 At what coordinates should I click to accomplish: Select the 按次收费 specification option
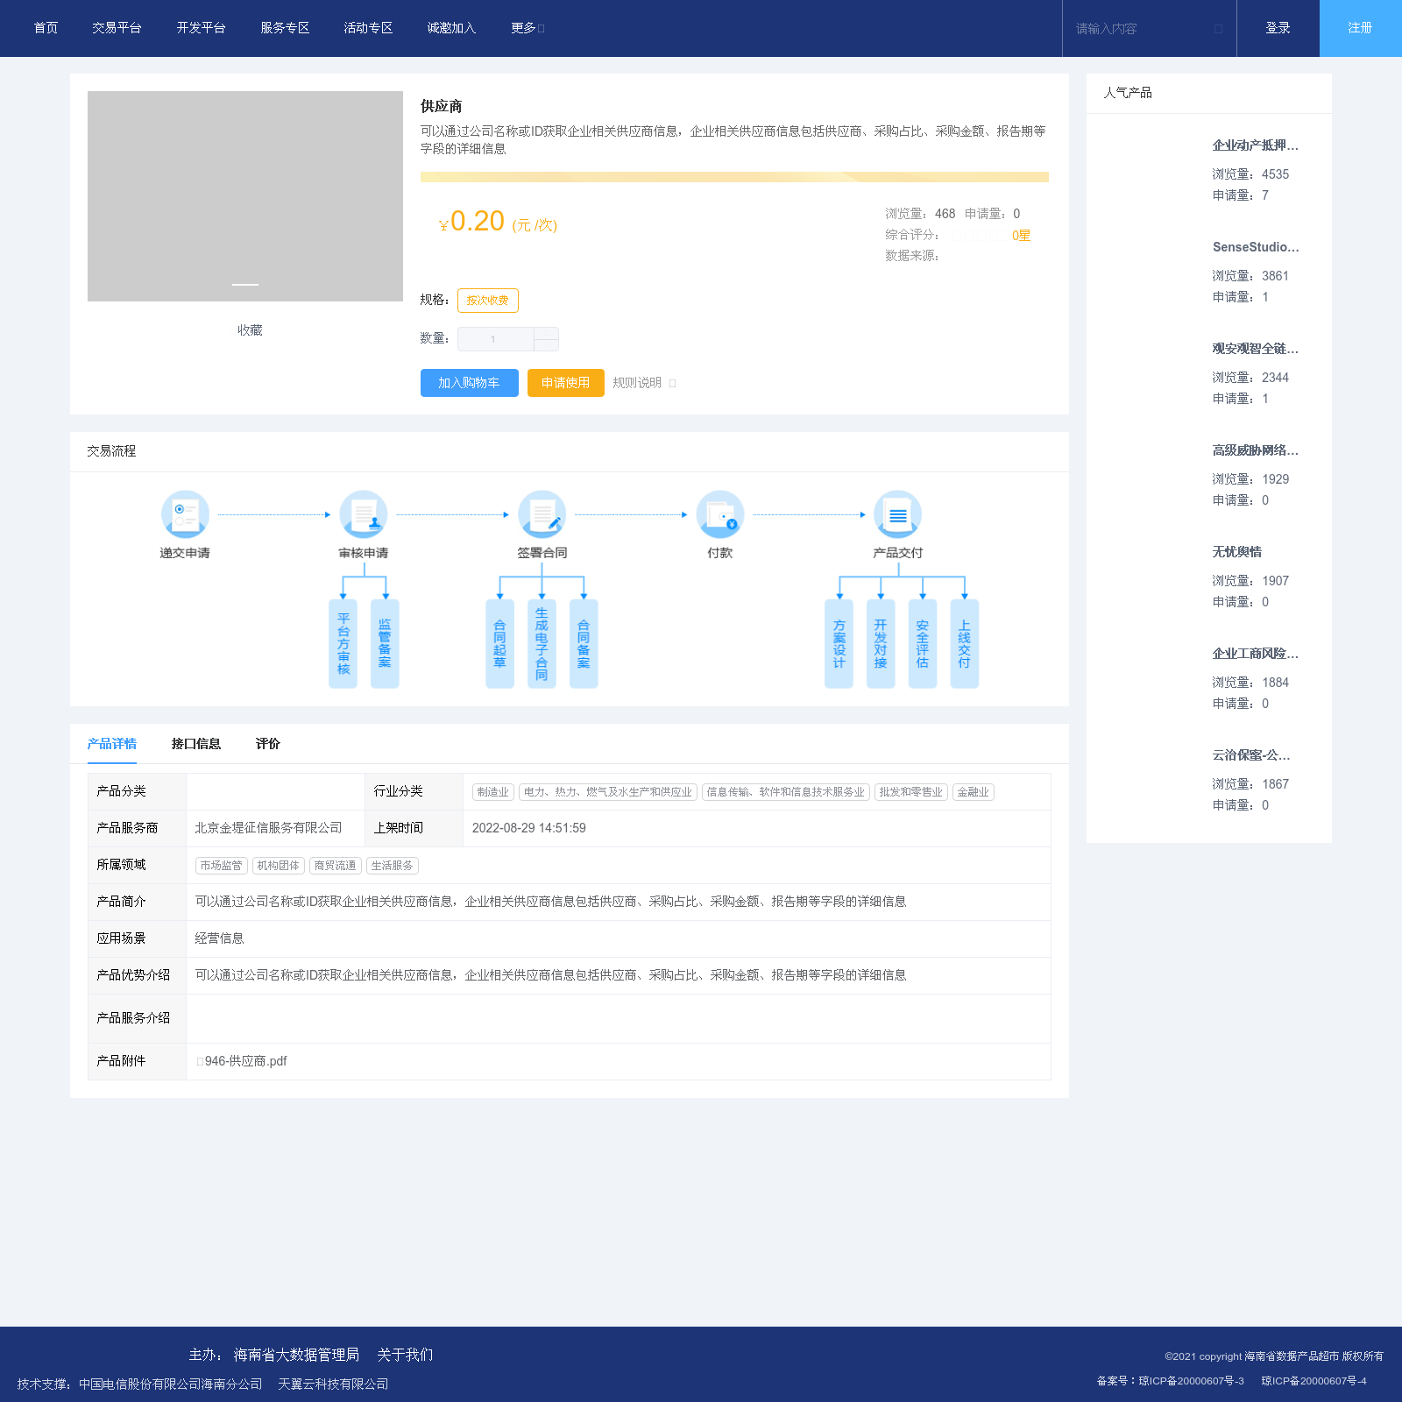487,301
